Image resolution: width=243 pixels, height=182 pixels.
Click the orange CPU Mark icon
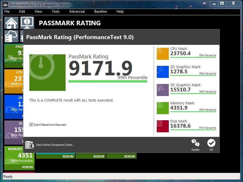(163, 53)
